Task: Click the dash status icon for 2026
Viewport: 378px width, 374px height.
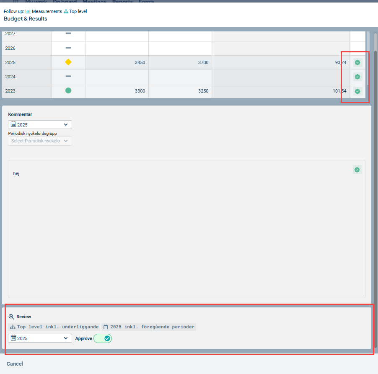Action: pyautogui.click(x=68, y=48)
